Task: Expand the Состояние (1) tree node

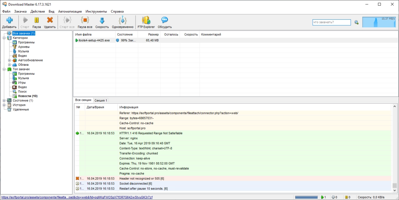Action: (x=4, y=100)
